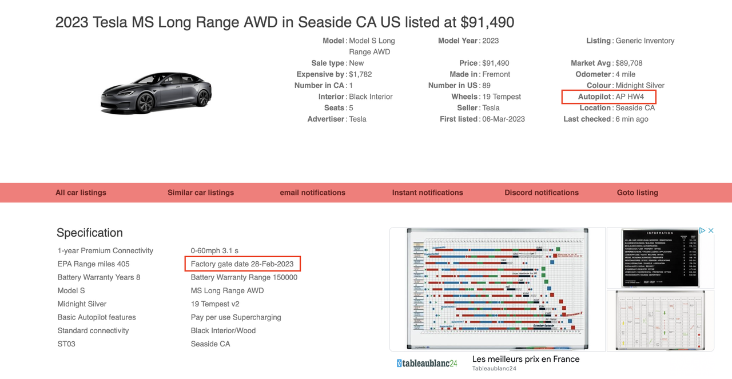Click the tableaublanc24 logo in ad
Image resolution: width=732 pixels, height=379 pixels.
(x=427, y=363)
